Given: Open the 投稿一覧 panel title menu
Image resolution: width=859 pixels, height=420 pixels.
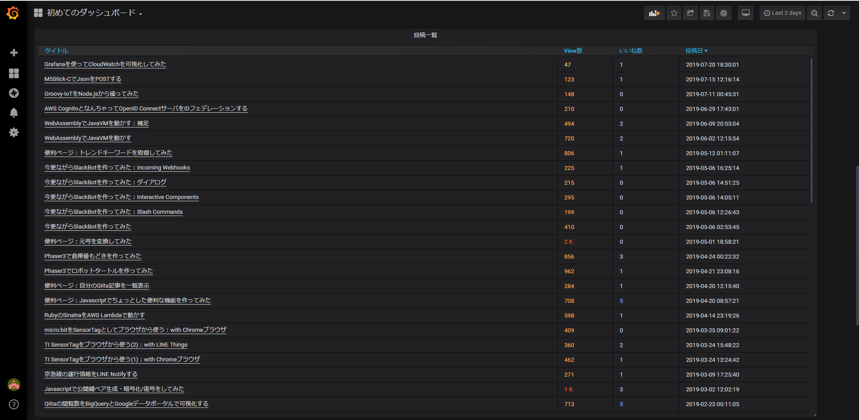Looking at the screenshot, I should click(425, 35).
